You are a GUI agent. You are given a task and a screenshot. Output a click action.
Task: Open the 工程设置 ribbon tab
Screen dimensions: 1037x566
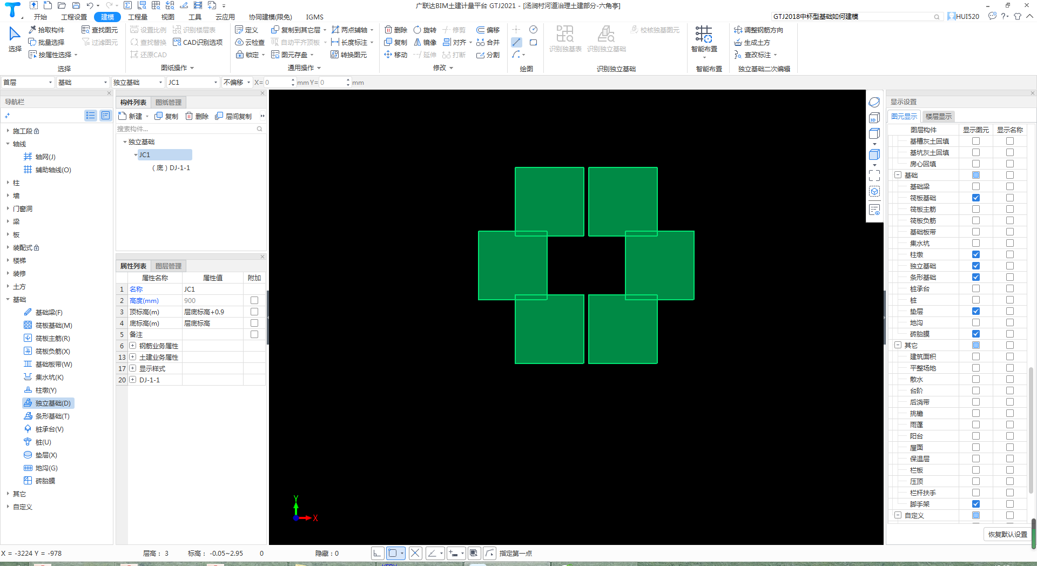pyautogui.click(x=74, y=17)
